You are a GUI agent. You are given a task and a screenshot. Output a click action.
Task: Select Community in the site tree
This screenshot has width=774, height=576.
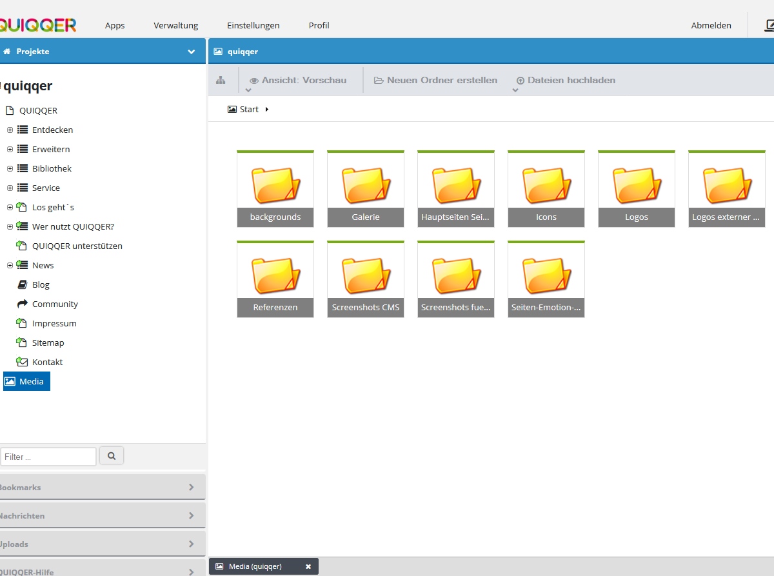pyautogui.click(x=55, y=304)
